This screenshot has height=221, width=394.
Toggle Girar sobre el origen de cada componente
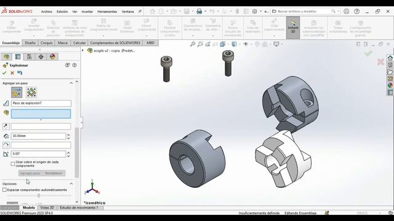(12, 164)
